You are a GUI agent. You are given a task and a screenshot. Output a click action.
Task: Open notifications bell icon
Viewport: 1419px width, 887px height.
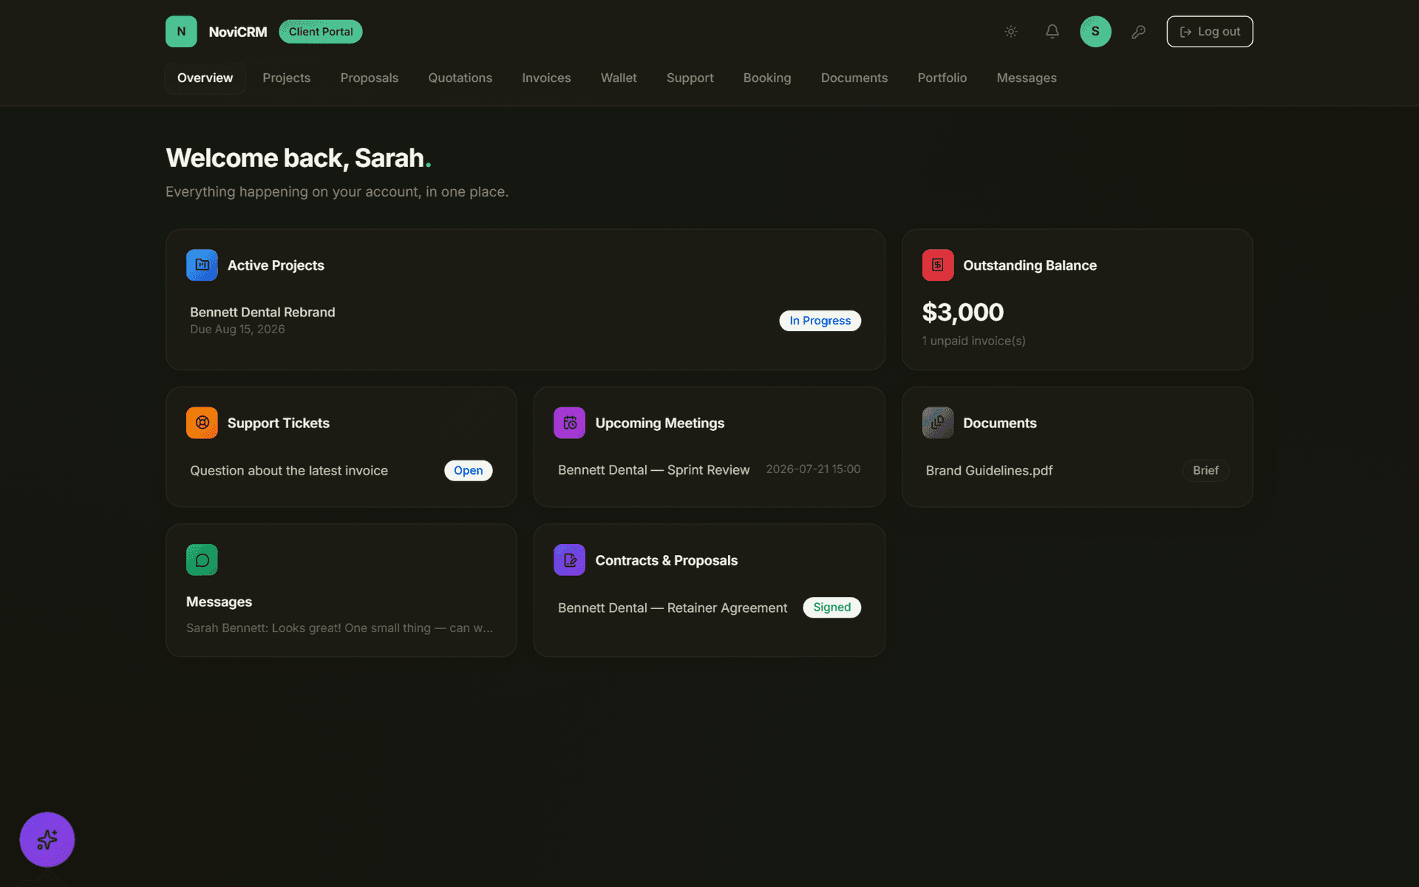point(1052,32)
